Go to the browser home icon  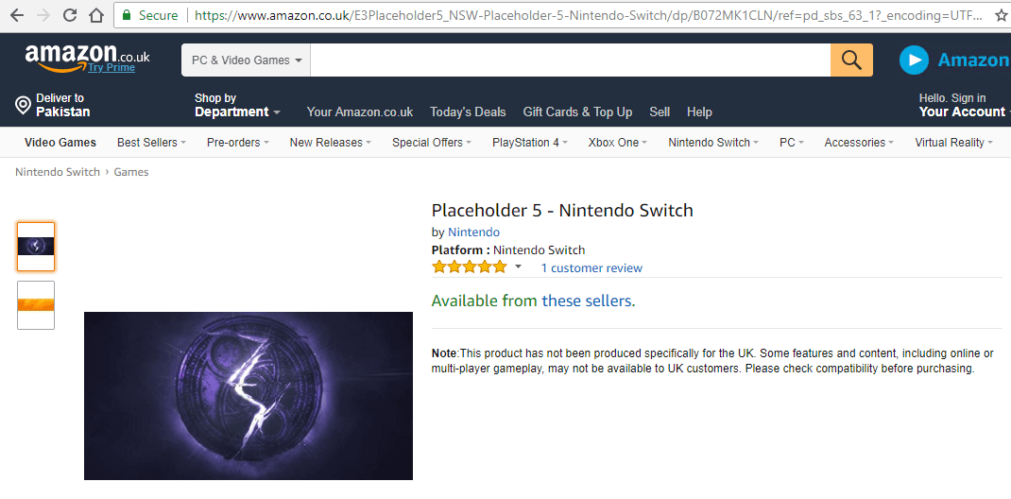[96, 15]
